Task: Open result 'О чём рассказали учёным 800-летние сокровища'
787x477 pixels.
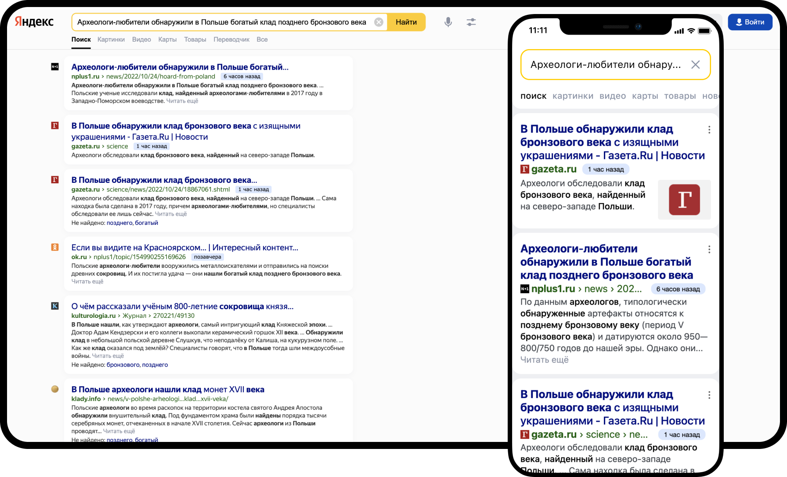Action: coord(183,306)
